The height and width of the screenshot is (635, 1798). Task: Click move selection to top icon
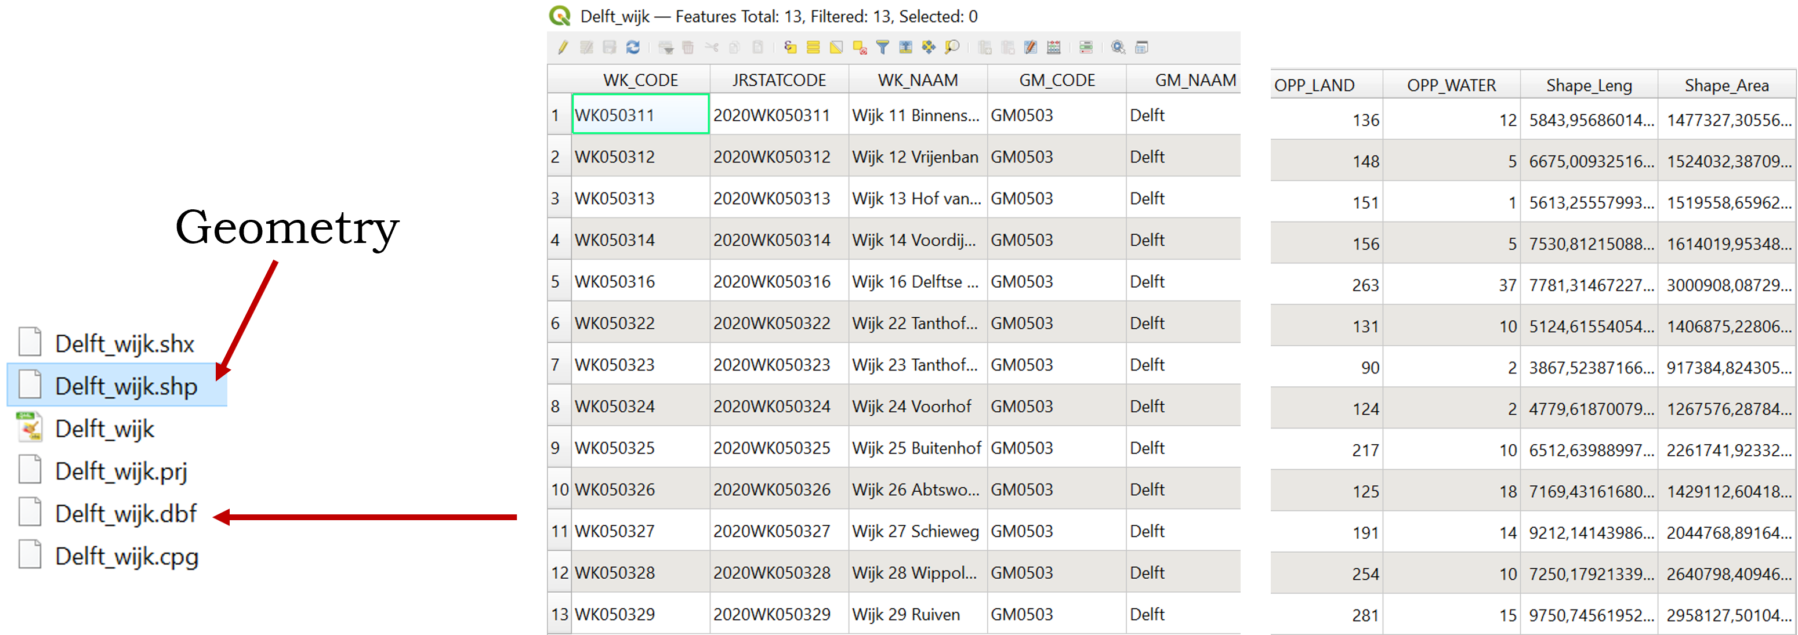(x=905, y=48)
